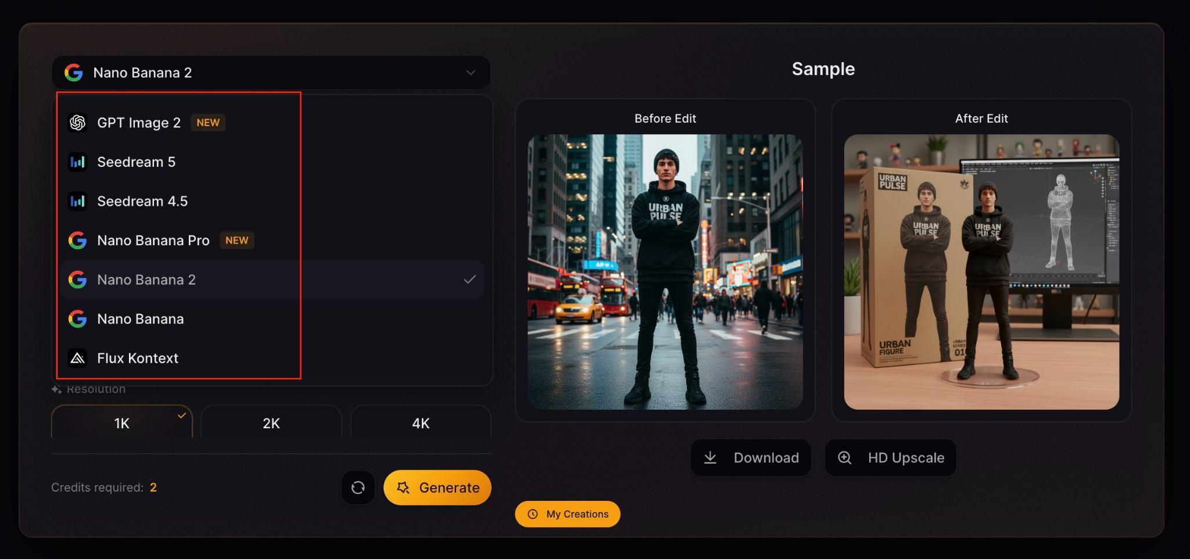Click the Resolution label sparkle icon
The width and height of the screenshot is (1190, 559).
(x=56, y=389)
